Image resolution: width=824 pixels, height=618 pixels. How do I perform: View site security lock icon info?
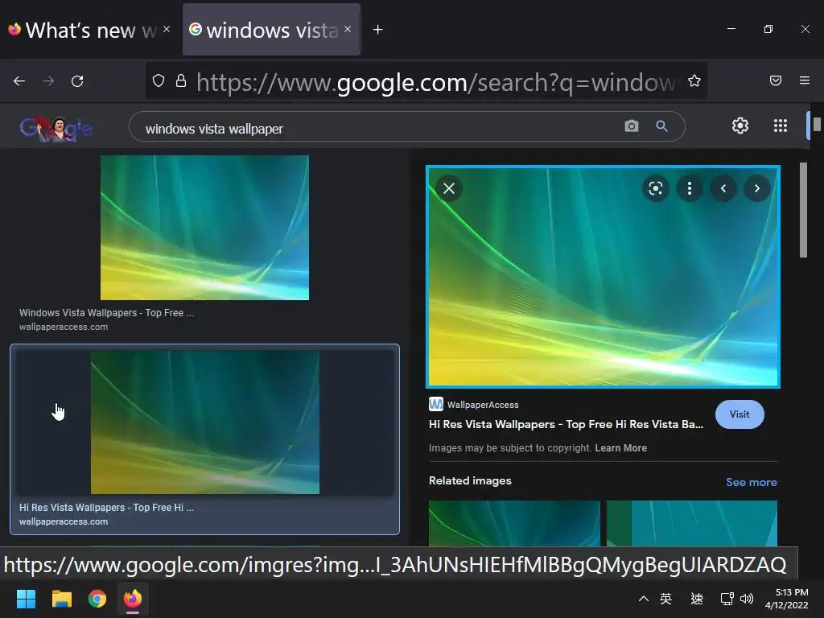(x=181, y=80)
